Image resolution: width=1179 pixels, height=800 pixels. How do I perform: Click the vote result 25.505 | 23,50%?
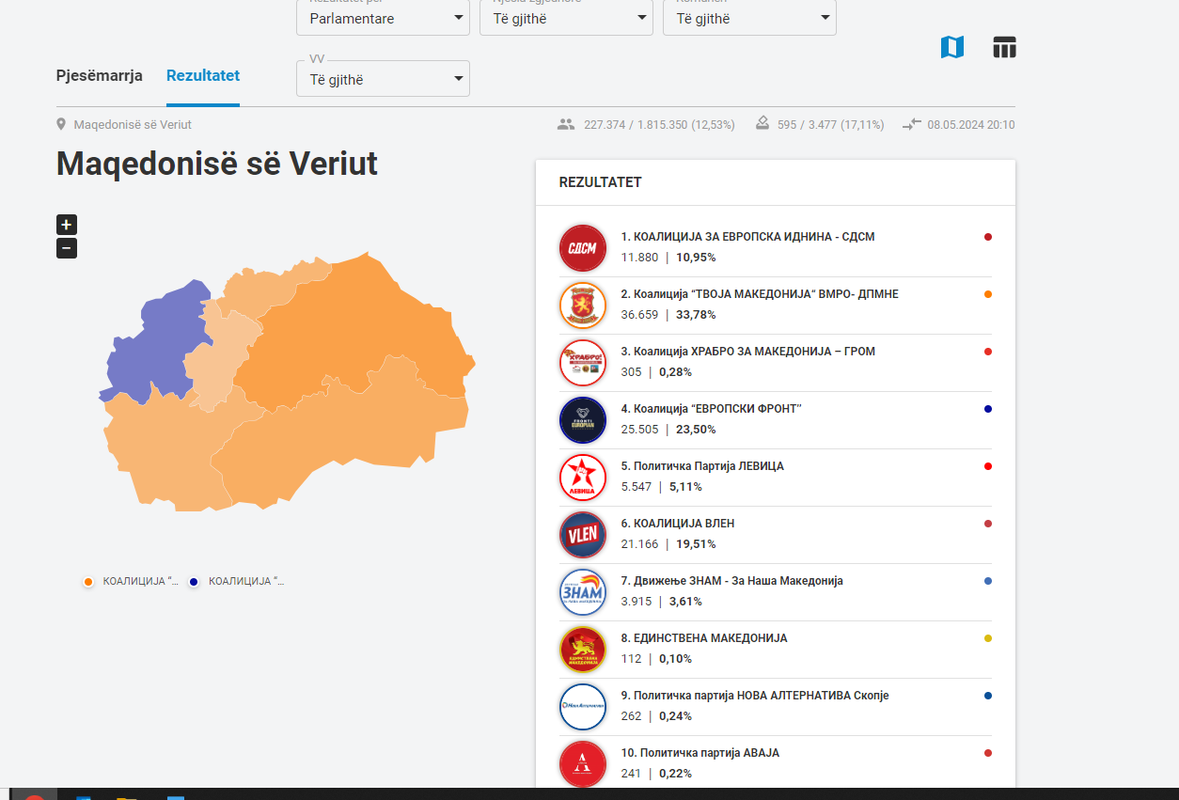coord(668,429)
